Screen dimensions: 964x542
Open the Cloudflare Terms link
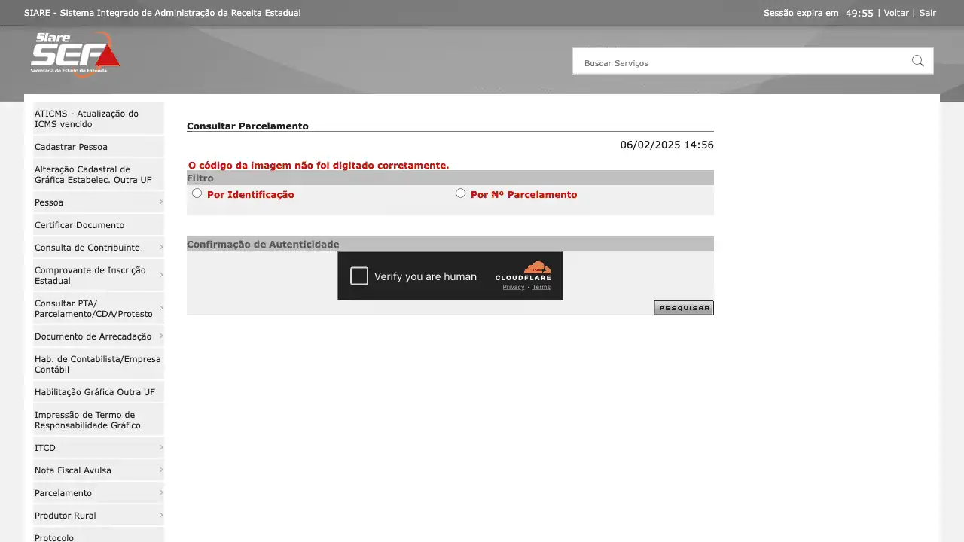[x=541, y=287]
